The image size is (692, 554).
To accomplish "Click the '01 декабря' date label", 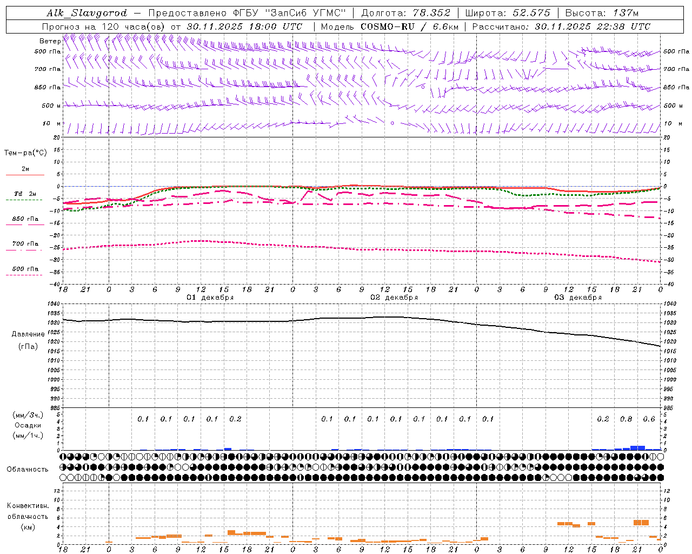I will coord(210,298).
